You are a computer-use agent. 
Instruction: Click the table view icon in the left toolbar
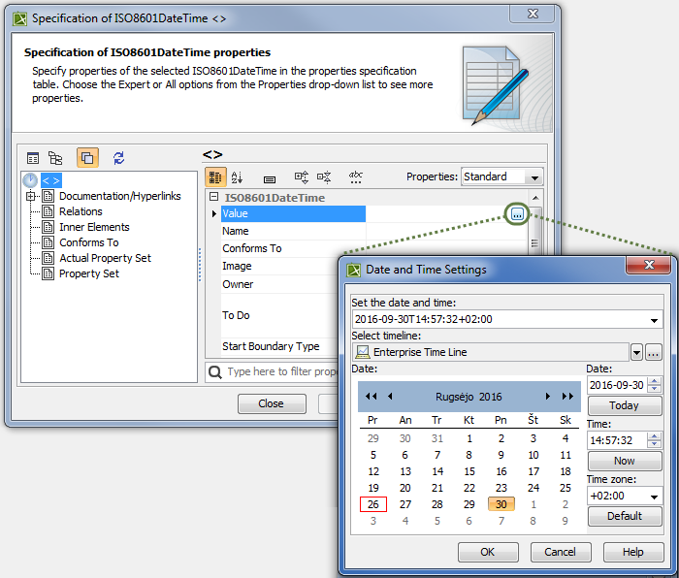[33, 158]
